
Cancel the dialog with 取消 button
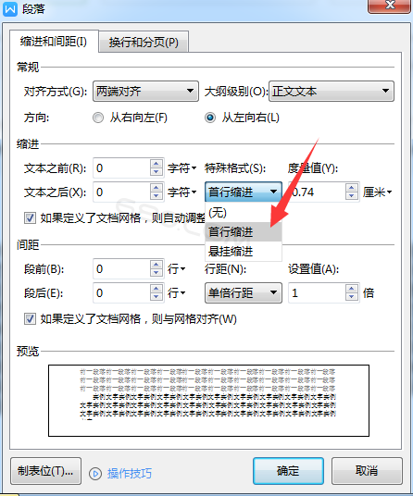[367, 471]
